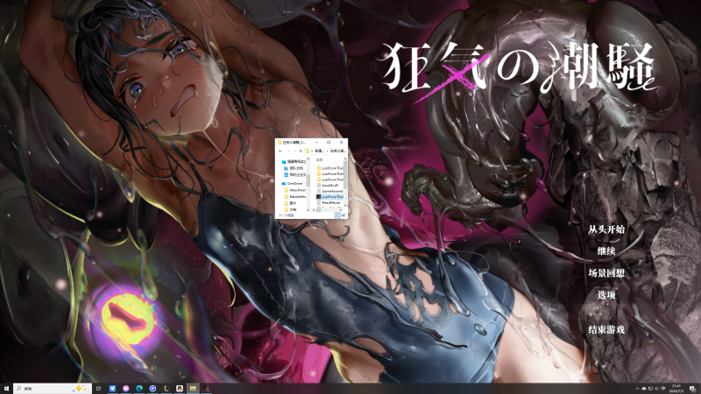The image size is (701, 394).
Task: Open Task View from the taskbar
Action: pos(98,389)
